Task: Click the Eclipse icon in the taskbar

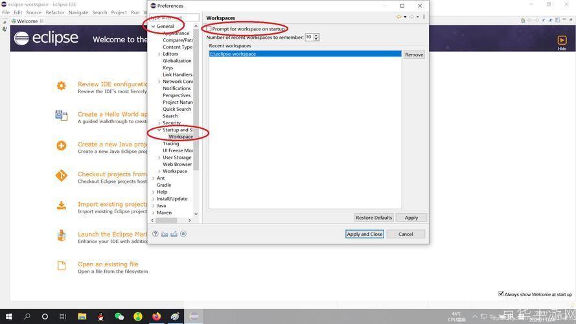Action: (194, 316)
